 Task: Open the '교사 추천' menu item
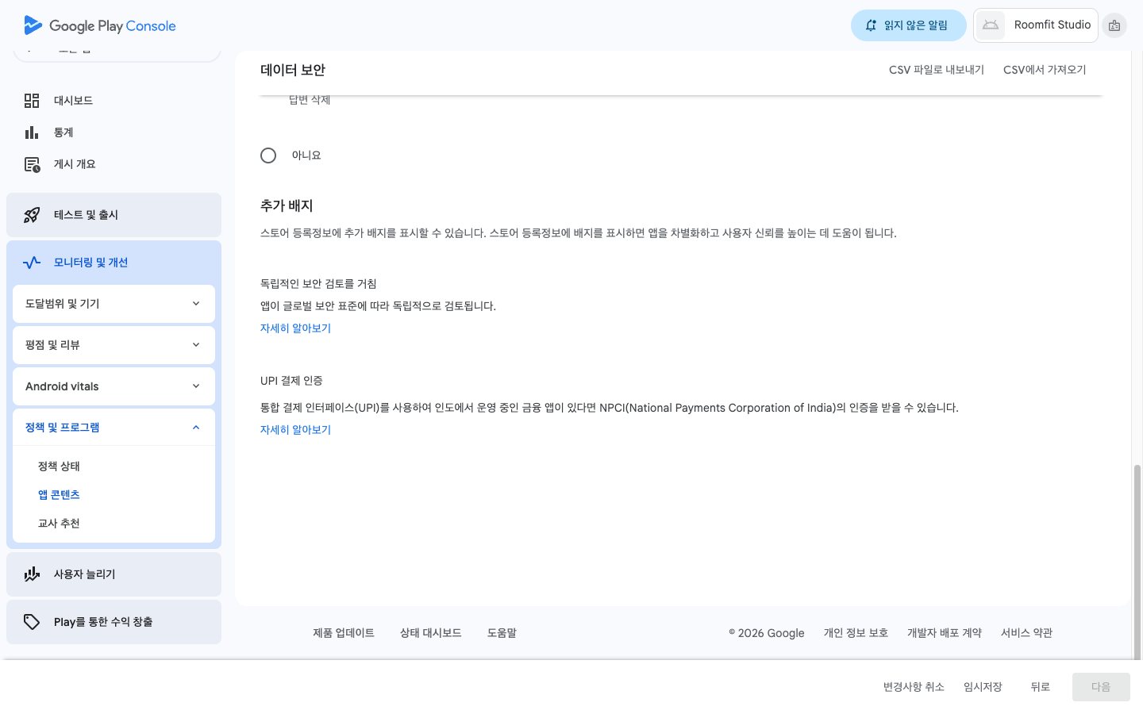point(59,524)
